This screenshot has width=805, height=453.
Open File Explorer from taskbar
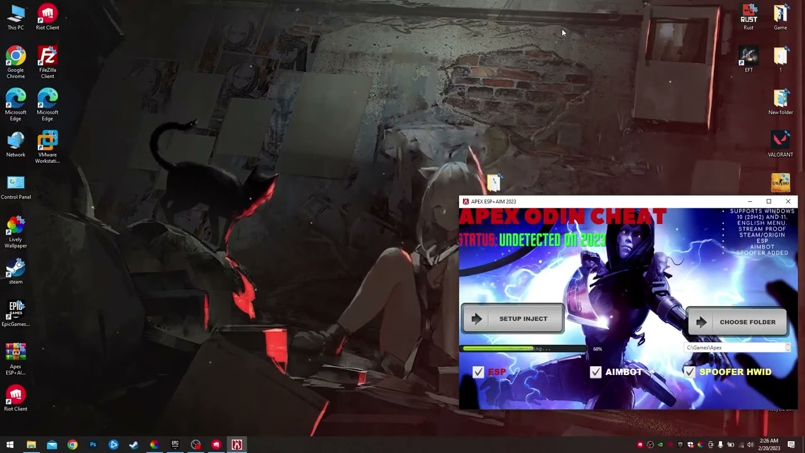[31, 445]
